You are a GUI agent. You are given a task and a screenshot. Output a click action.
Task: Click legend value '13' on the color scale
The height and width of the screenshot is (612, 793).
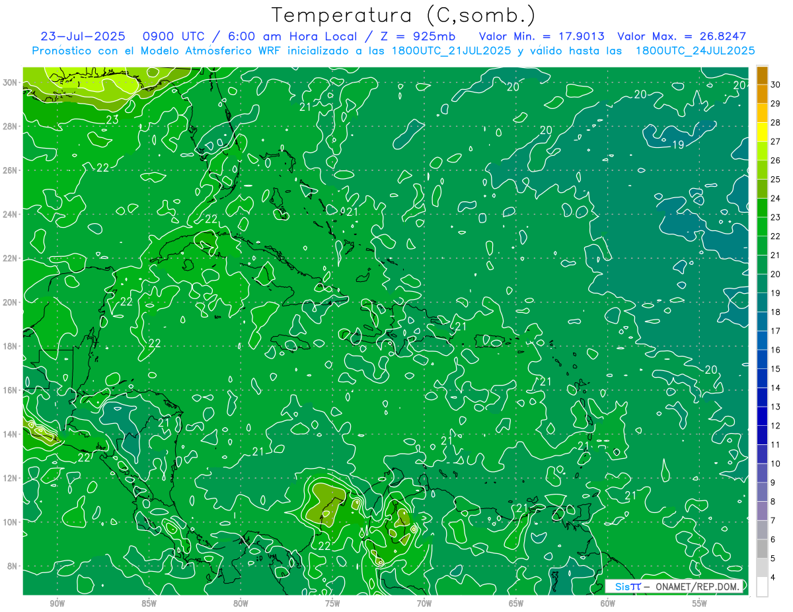point(776,407)
